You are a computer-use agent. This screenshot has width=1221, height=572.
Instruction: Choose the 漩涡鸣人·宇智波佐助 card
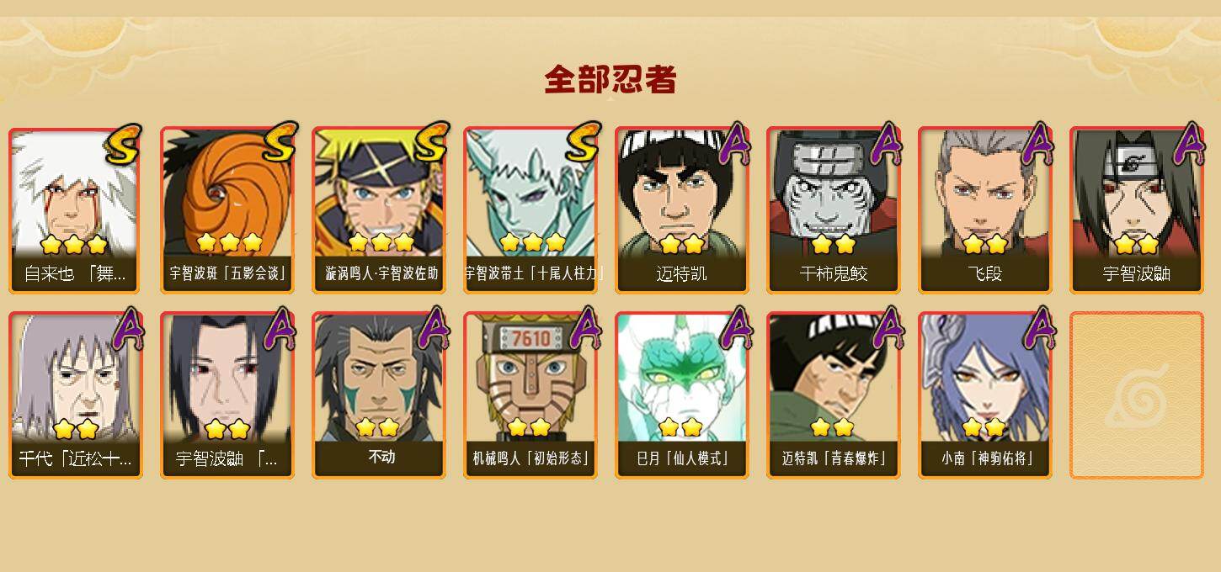click(x=379, y=210)
